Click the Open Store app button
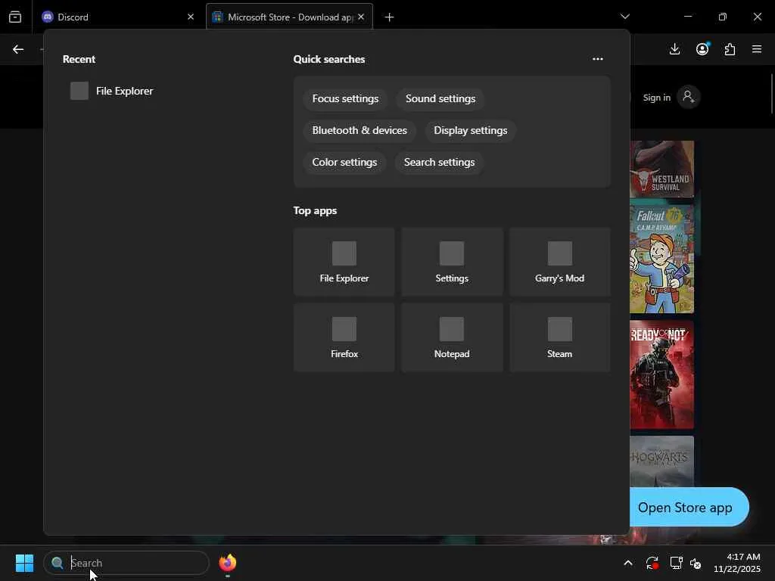 point(689,508)
